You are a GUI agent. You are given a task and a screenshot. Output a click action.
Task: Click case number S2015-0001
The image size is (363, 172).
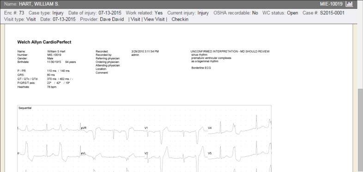pos(332,13)
